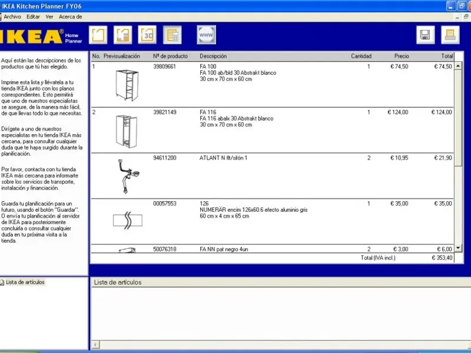Switch to the furnishing plan view icon
This screenshot has width=471, height=353.
(x=122, y=35)
